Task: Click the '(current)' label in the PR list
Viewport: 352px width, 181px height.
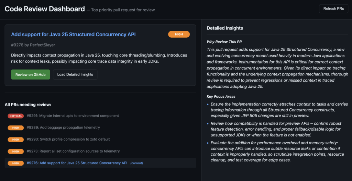Action: point(137,163)
